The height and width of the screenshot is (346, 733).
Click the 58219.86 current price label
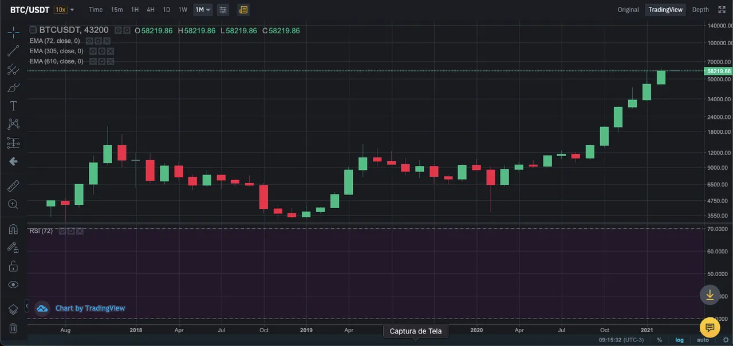point(719,71)
